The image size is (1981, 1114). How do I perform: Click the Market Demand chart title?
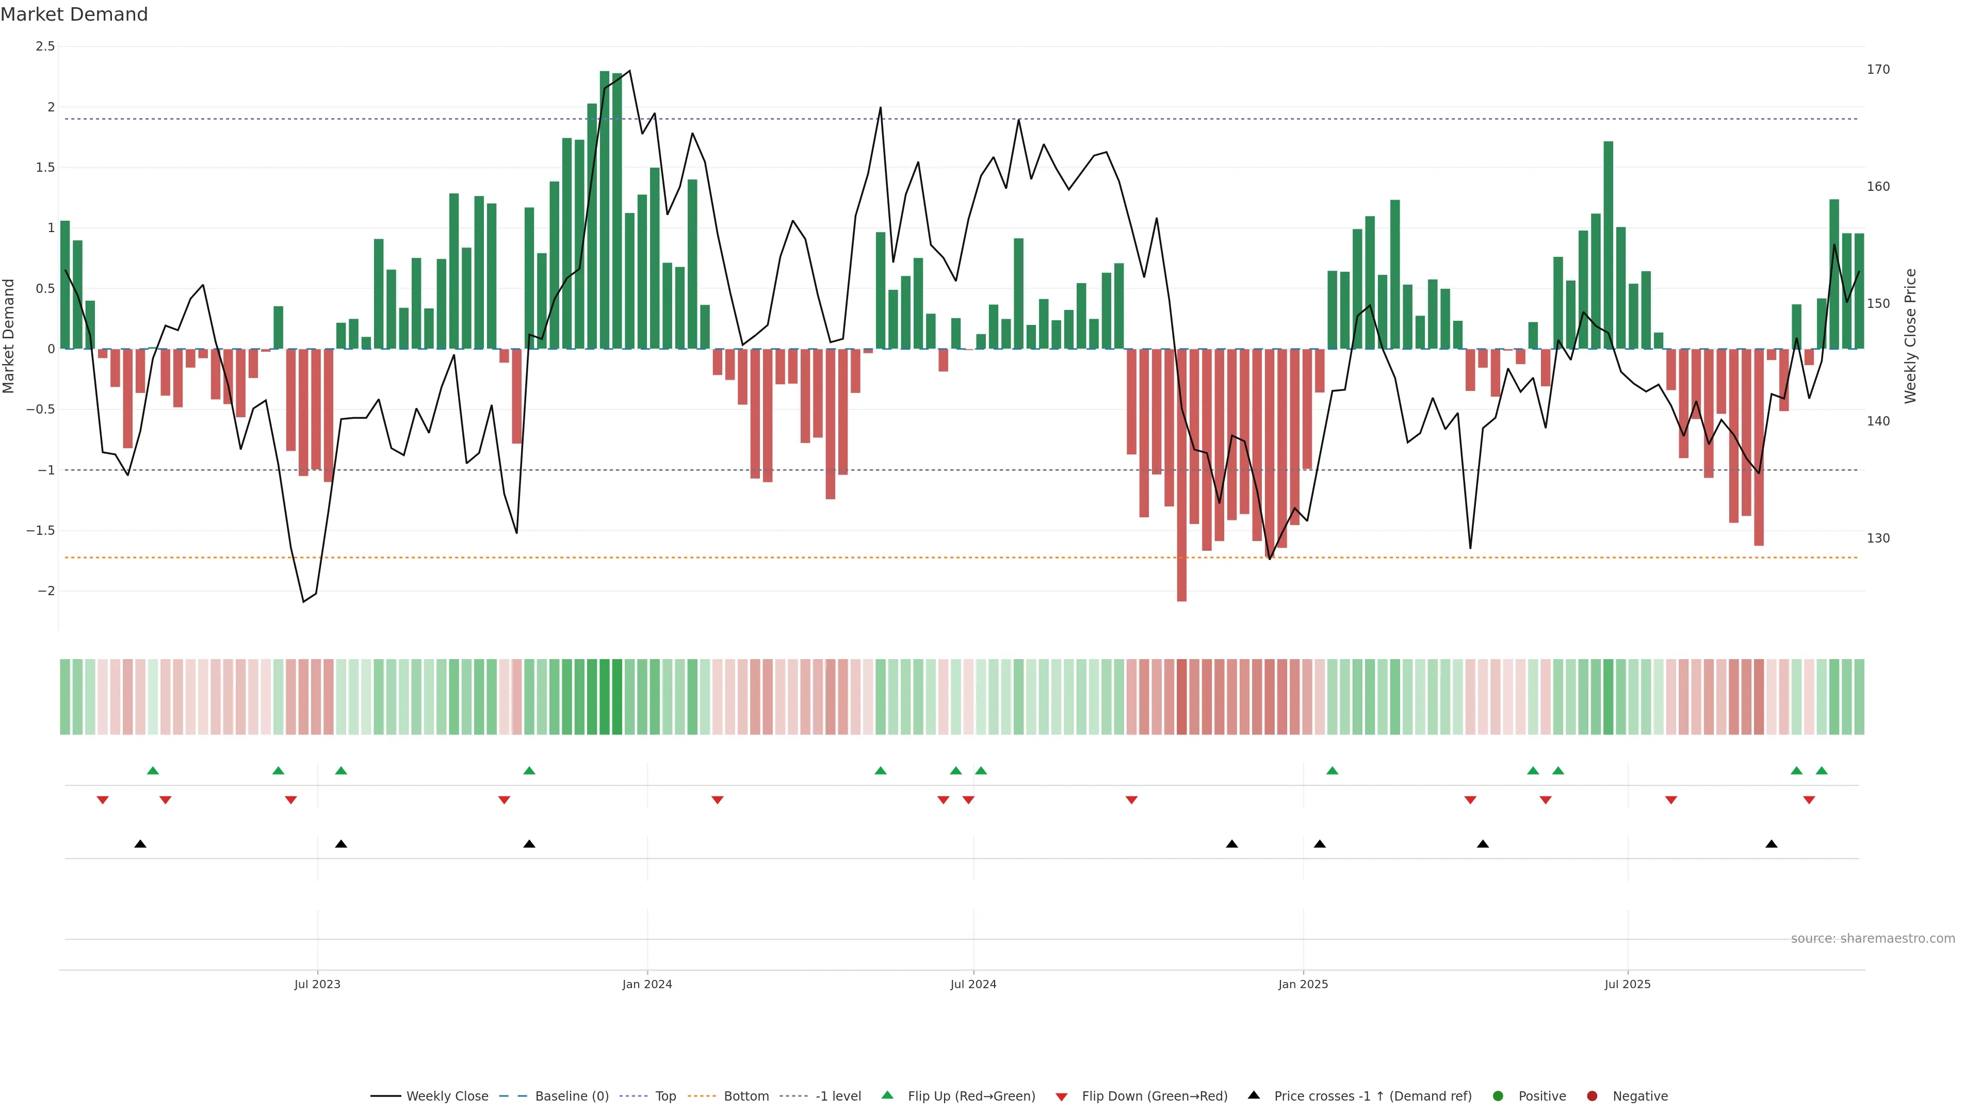point(74,14)
